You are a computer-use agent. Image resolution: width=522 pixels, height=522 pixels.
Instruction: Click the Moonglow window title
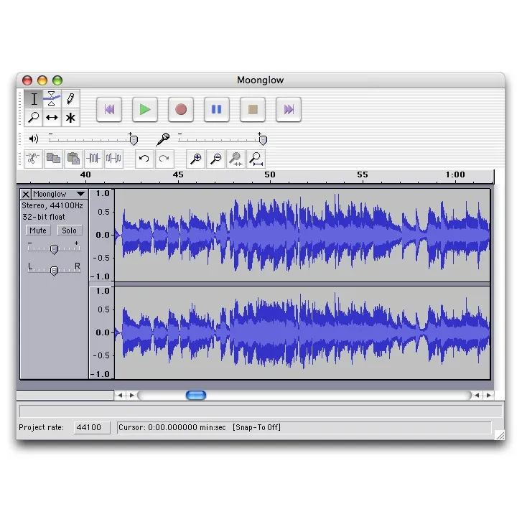[261, 80]
